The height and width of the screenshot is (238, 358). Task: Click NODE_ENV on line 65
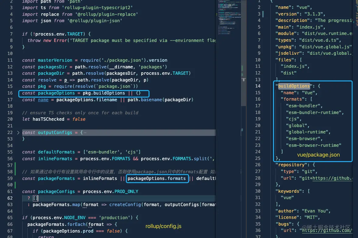click(x=75, y=218)
